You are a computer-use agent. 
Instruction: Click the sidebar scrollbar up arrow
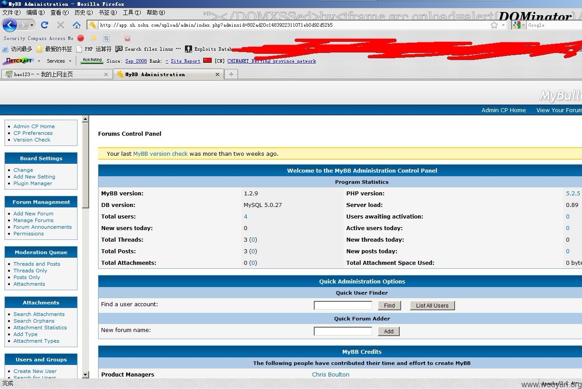pyautogui.click(x=86, y=119)
